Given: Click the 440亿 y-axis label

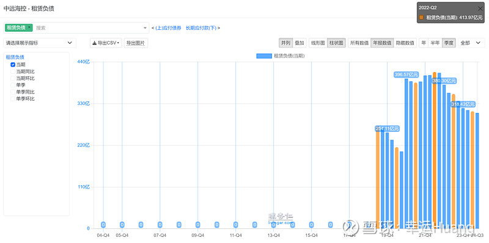Looking at the screenshot, I should click(x=83, y=62).
